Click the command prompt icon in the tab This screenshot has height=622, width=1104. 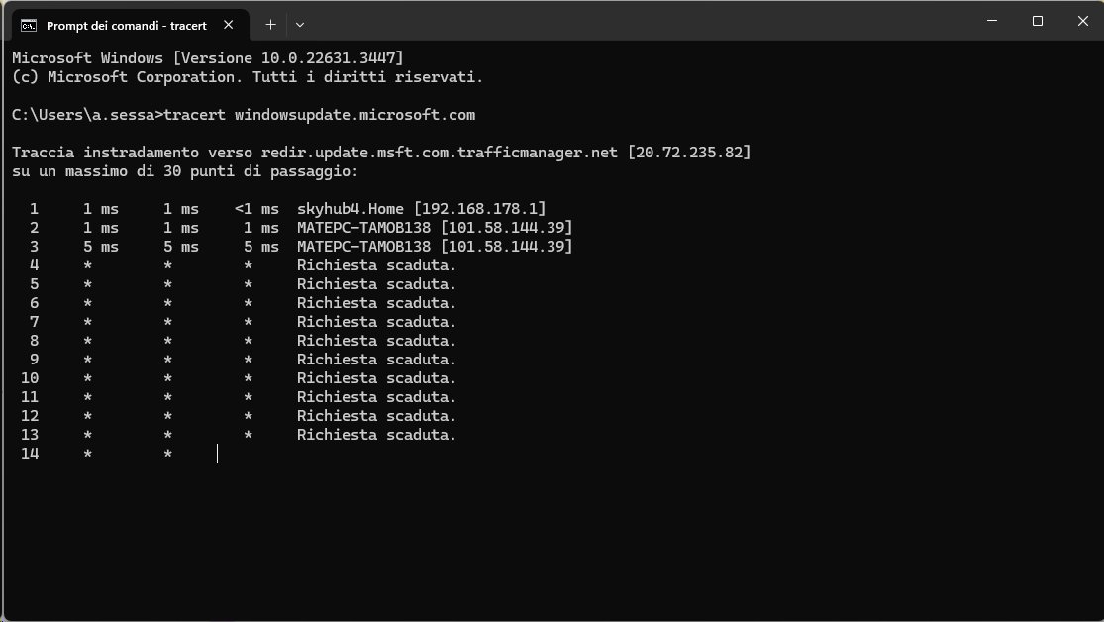(x=28, y=26)
